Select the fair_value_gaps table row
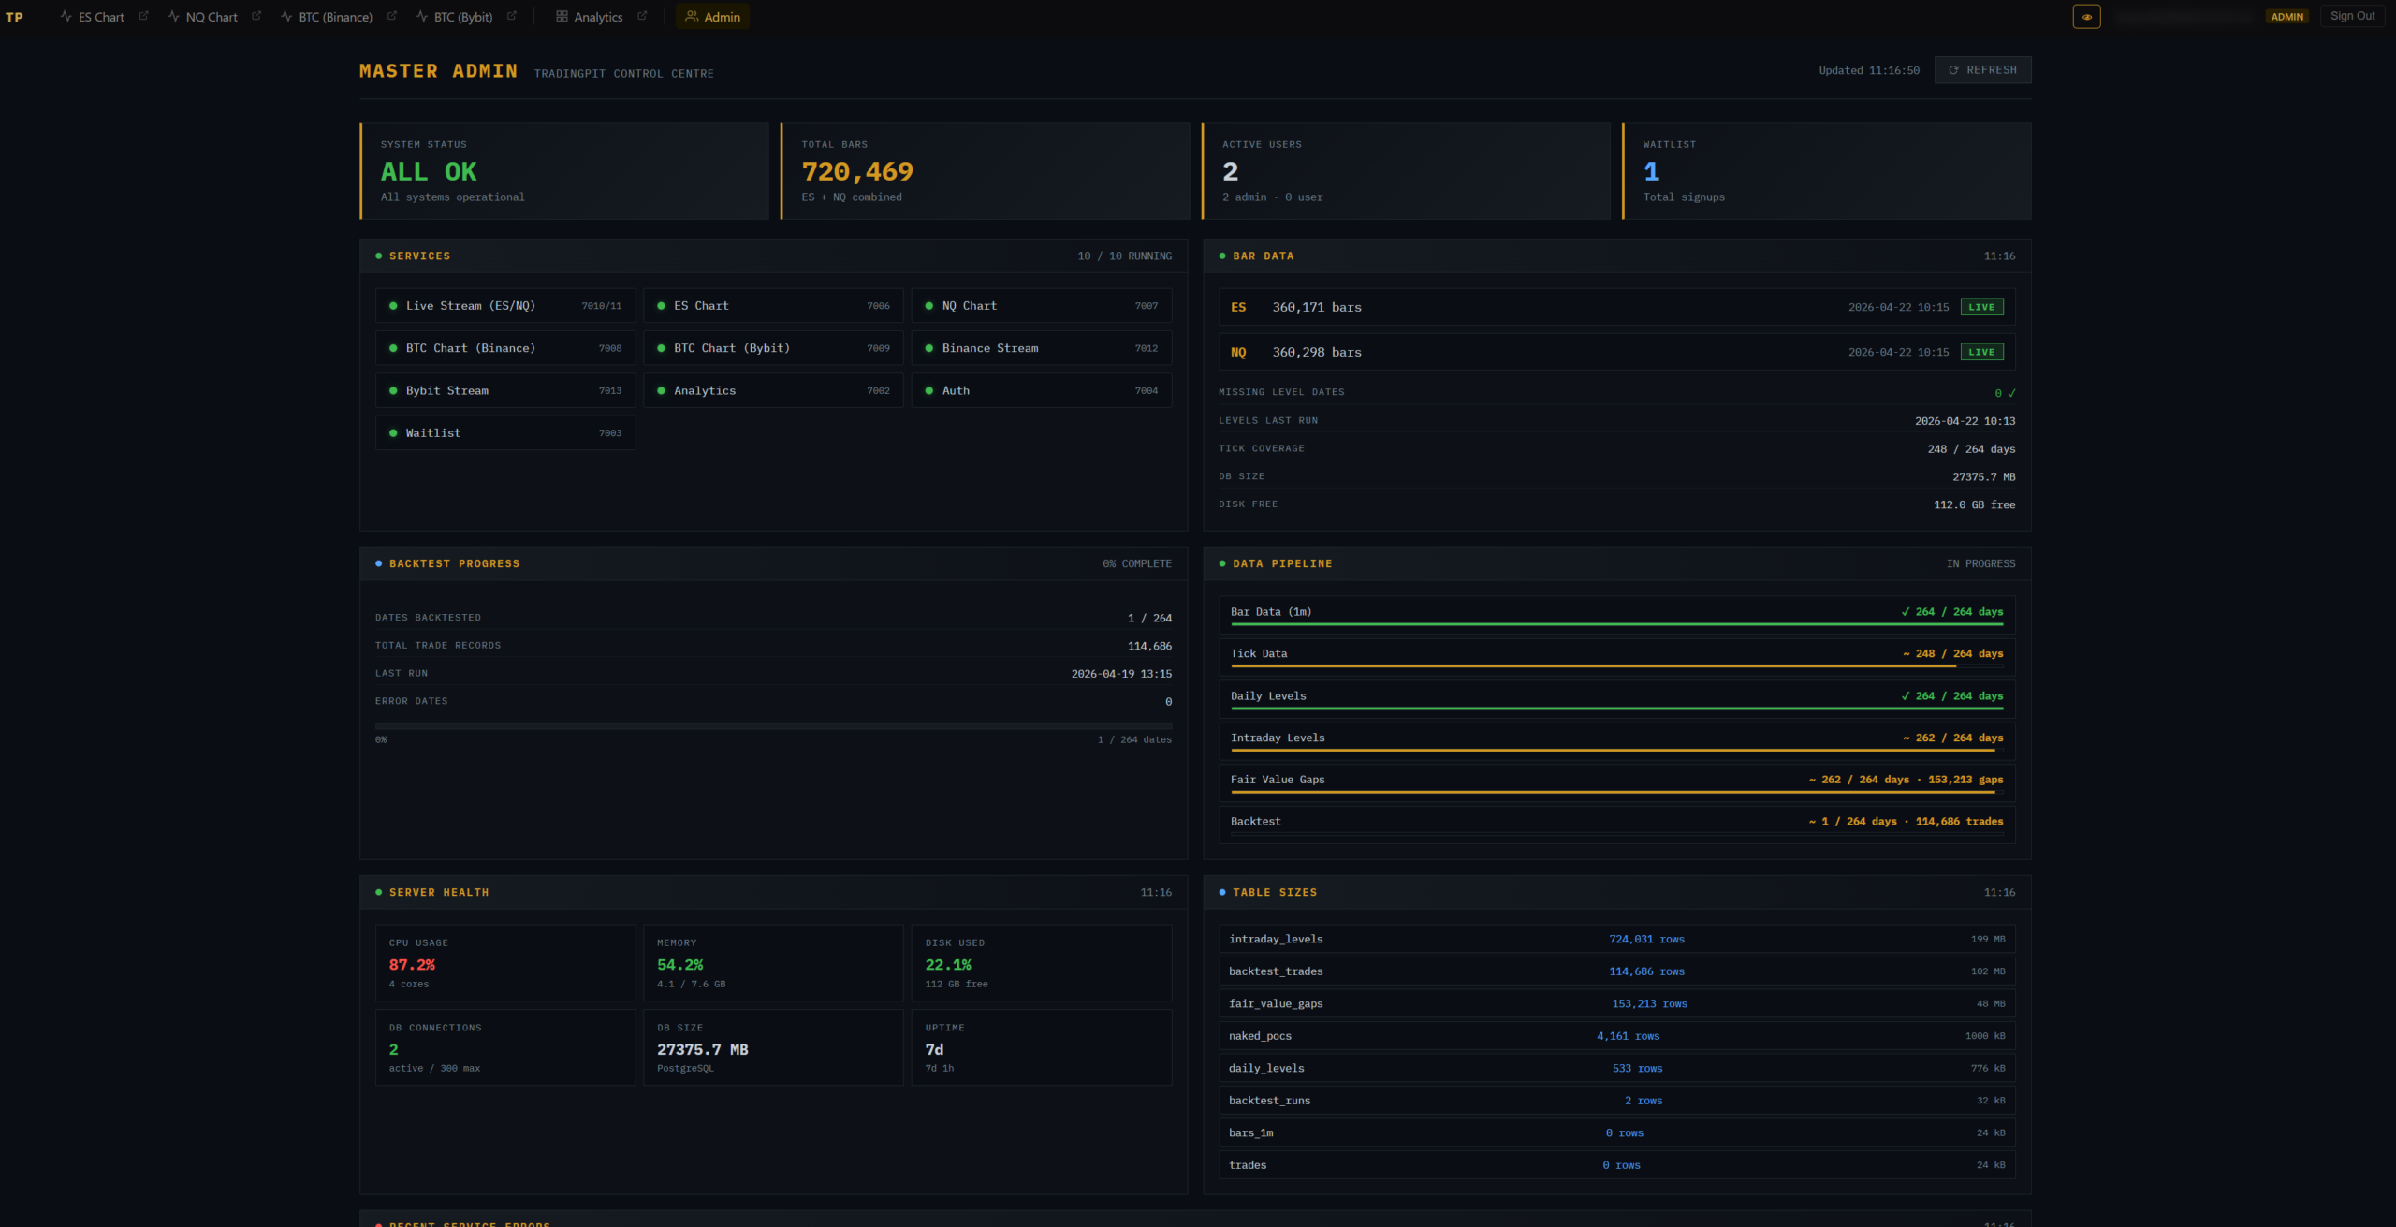Image resolution: width=2396 pixels, height=1227 pixels. click(x=1616, y=1003)
